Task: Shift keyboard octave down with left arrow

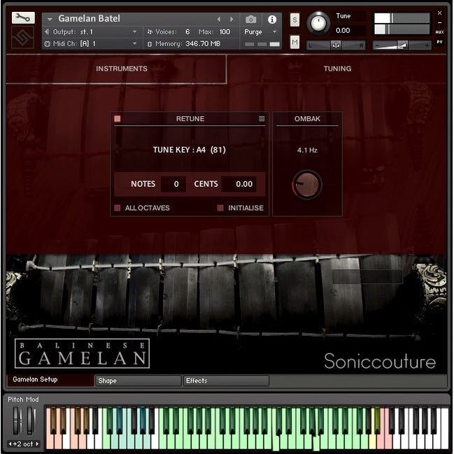Action: 10,444
